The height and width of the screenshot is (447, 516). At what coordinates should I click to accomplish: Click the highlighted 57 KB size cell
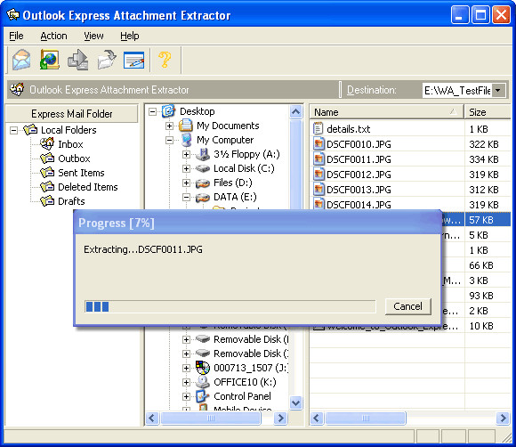tap(488, 220)
